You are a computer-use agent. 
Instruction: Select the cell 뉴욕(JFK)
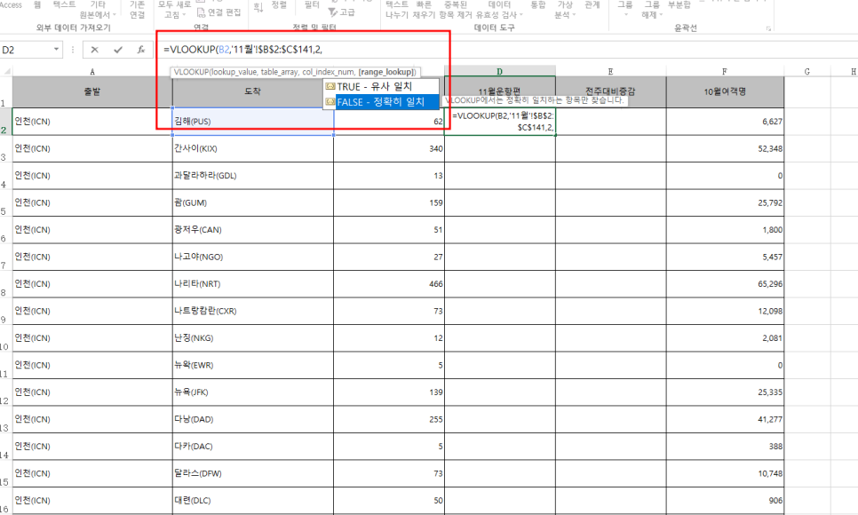[x=252, y=392]
